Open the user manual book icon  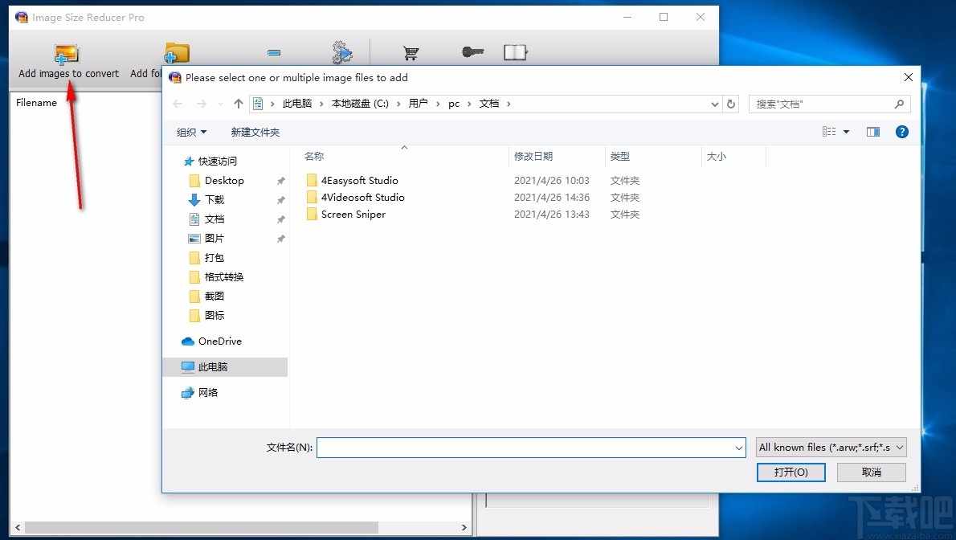coord(515,51)
